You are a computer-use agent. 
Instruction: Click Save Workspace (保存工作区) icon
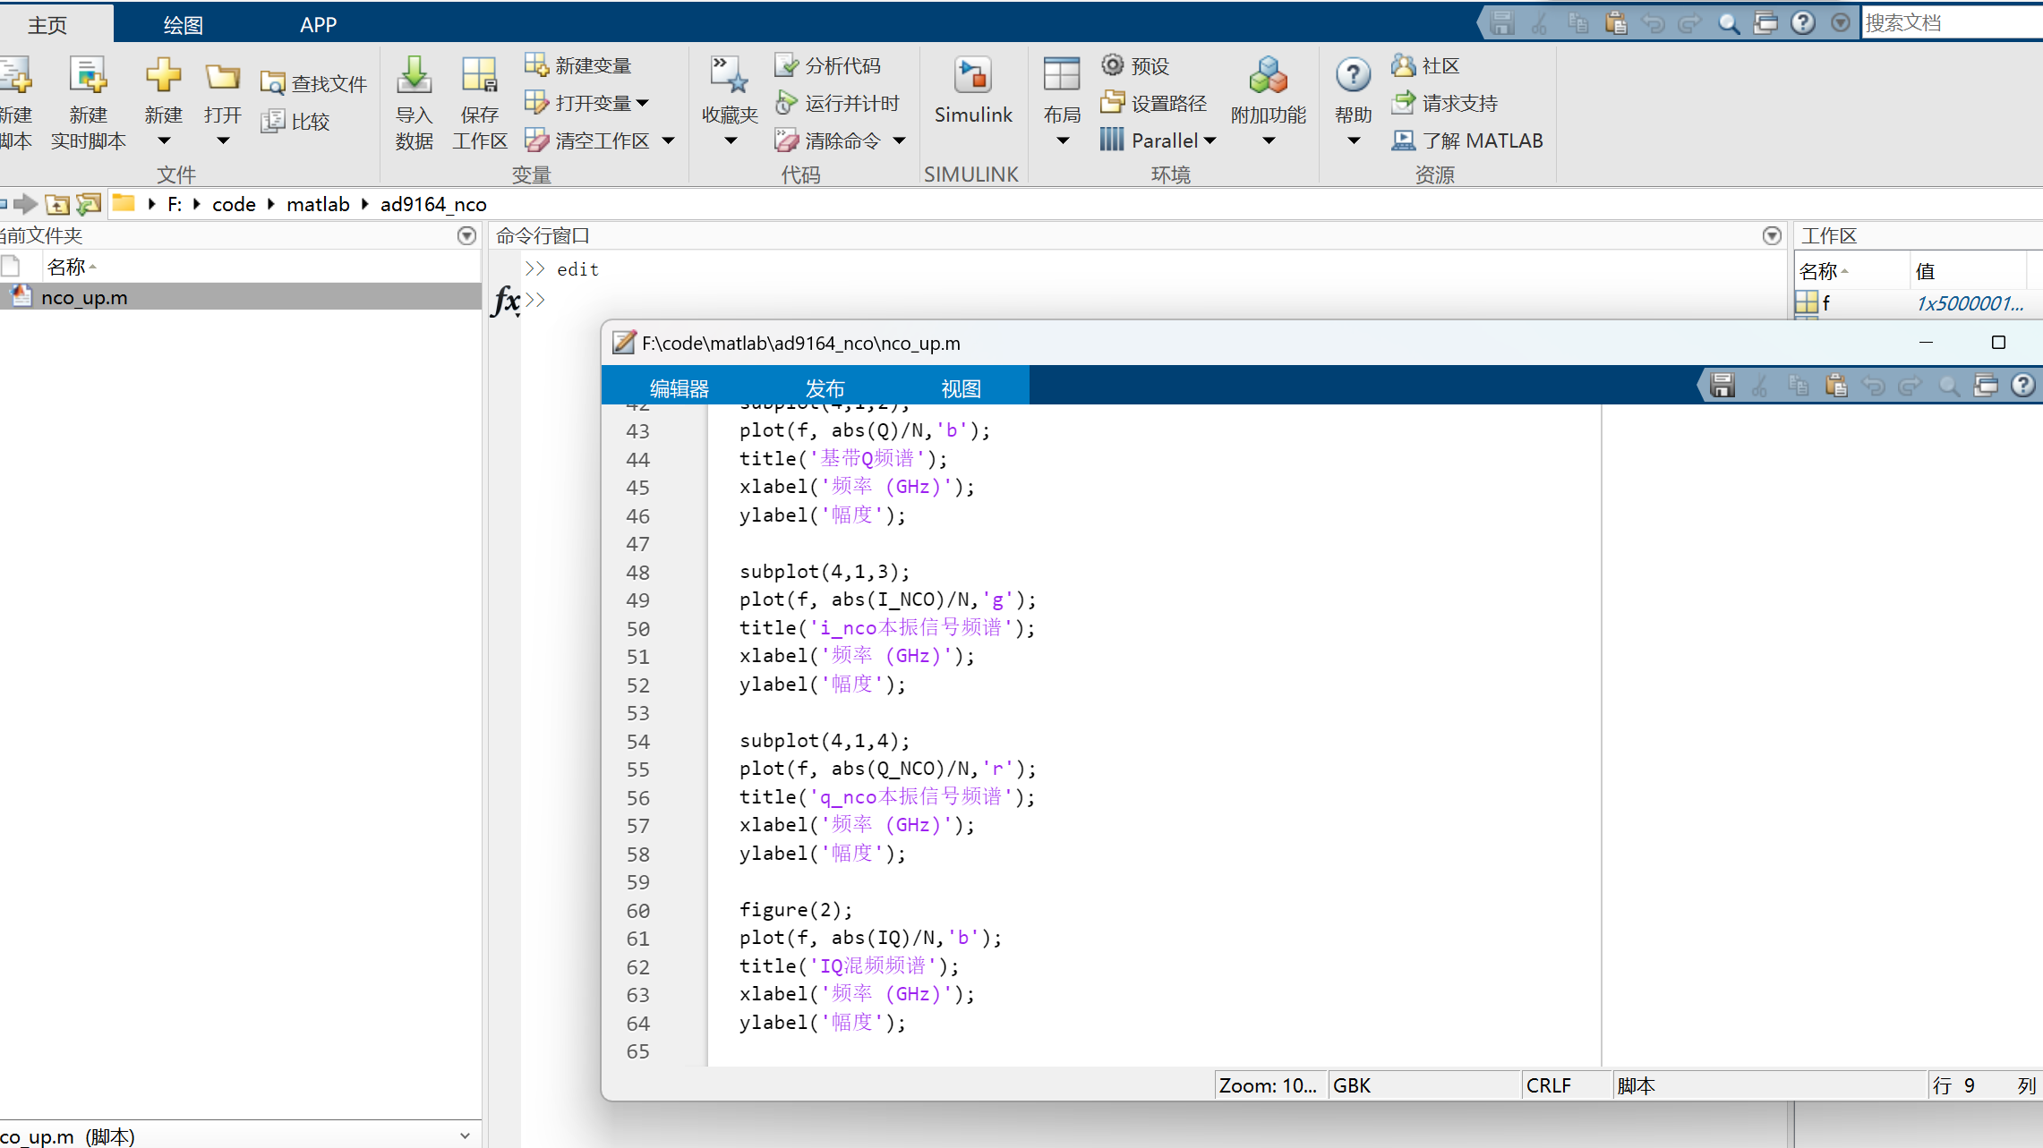479,77
